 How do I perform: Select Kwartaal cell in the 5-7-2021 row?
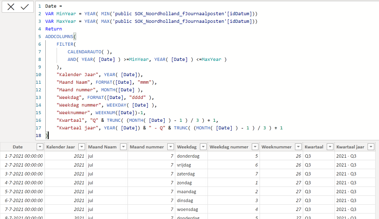(x=319, y=192)
